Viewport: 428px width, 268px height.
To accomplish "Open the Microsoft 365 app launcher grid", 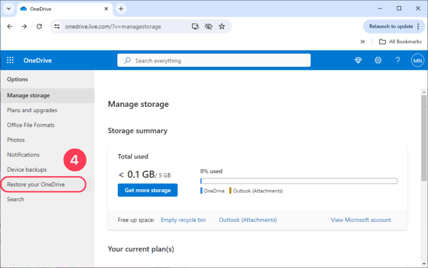I will click(10, 60).
